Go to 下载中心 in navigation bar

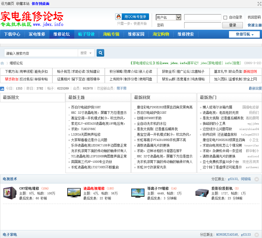12,34
